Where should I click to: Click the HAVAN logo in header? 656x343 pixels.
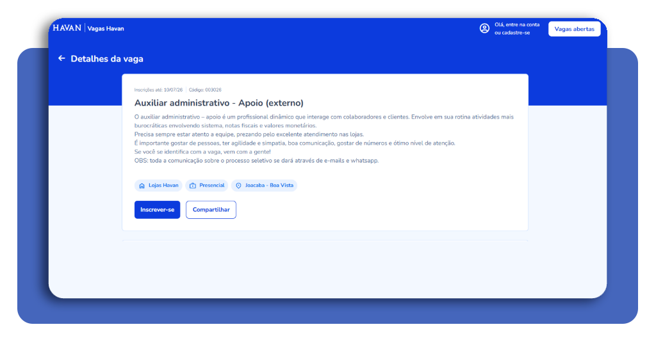point(67,28)
